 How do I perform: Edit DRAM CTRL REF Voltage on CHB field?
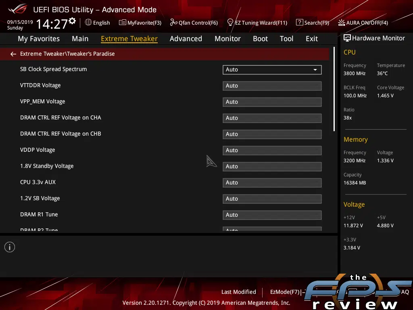[272, 134]
